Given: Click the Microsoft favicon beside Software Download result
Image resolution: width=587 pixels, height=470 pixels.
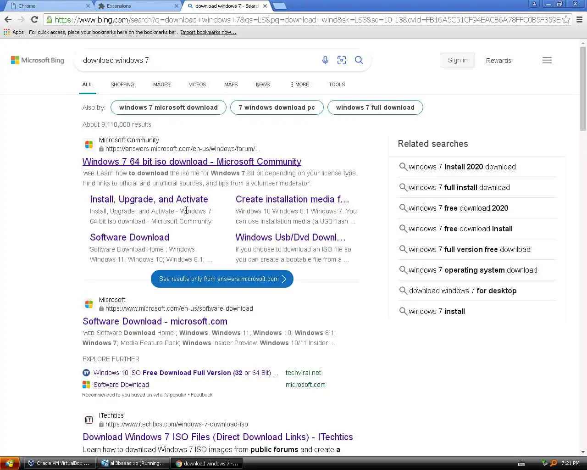Looking at the screenshot, I should [x=89, y=304].
